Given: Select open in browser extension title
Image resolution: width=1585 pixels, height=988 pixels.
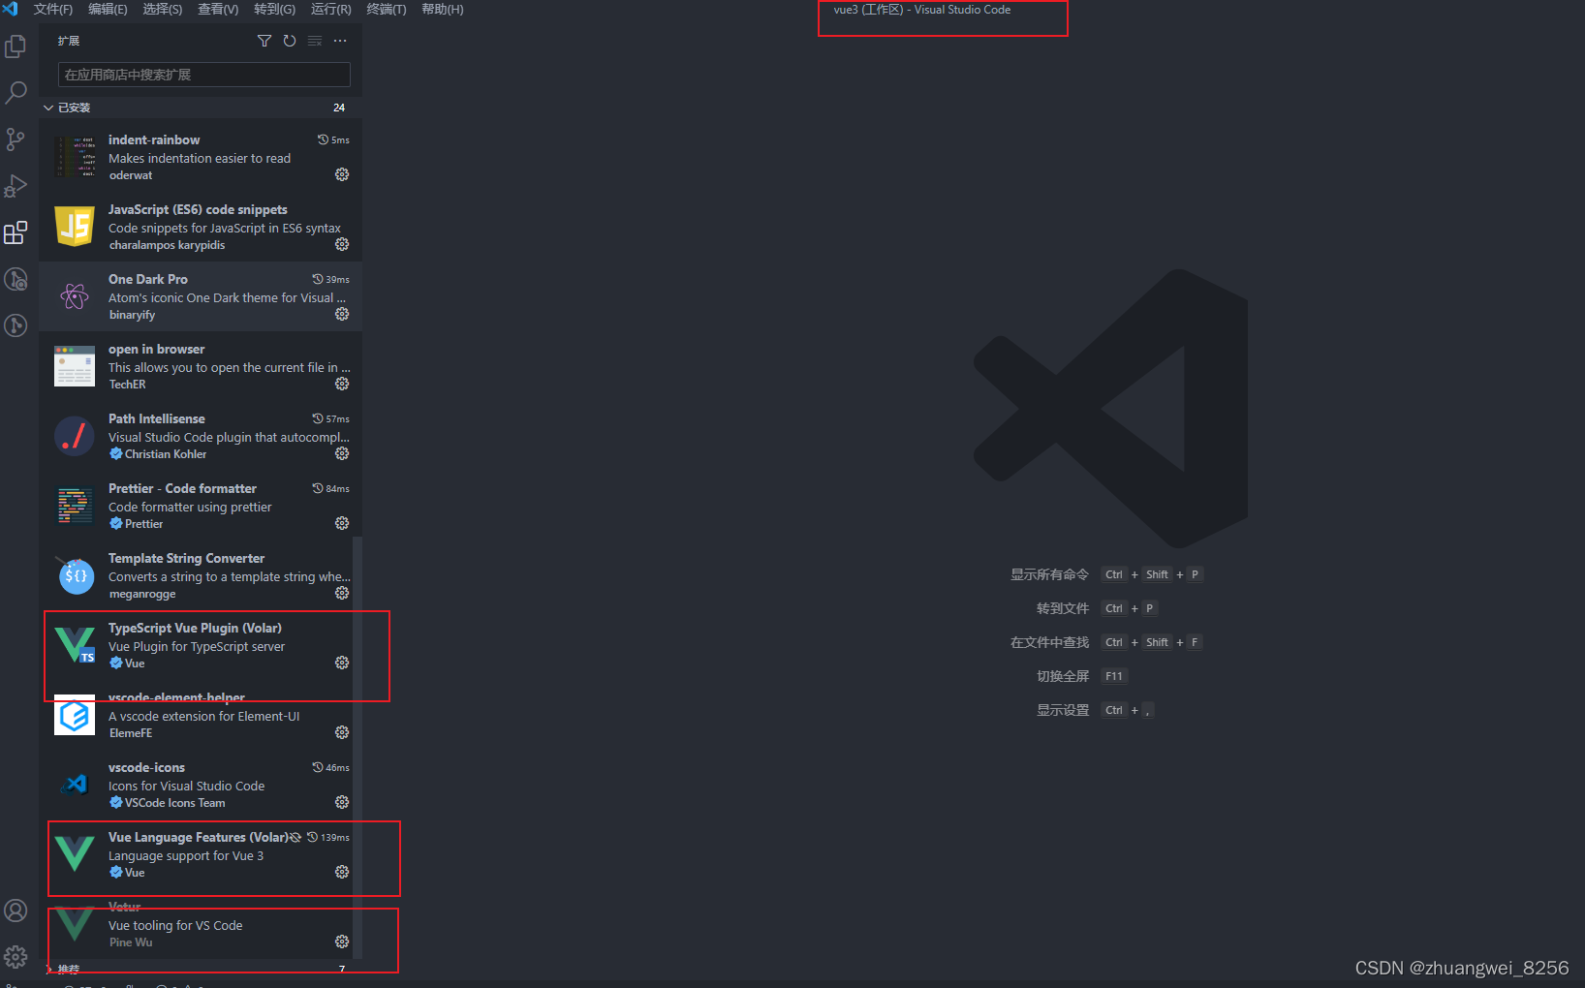Looking at the screenshot, I should point(157,349).
